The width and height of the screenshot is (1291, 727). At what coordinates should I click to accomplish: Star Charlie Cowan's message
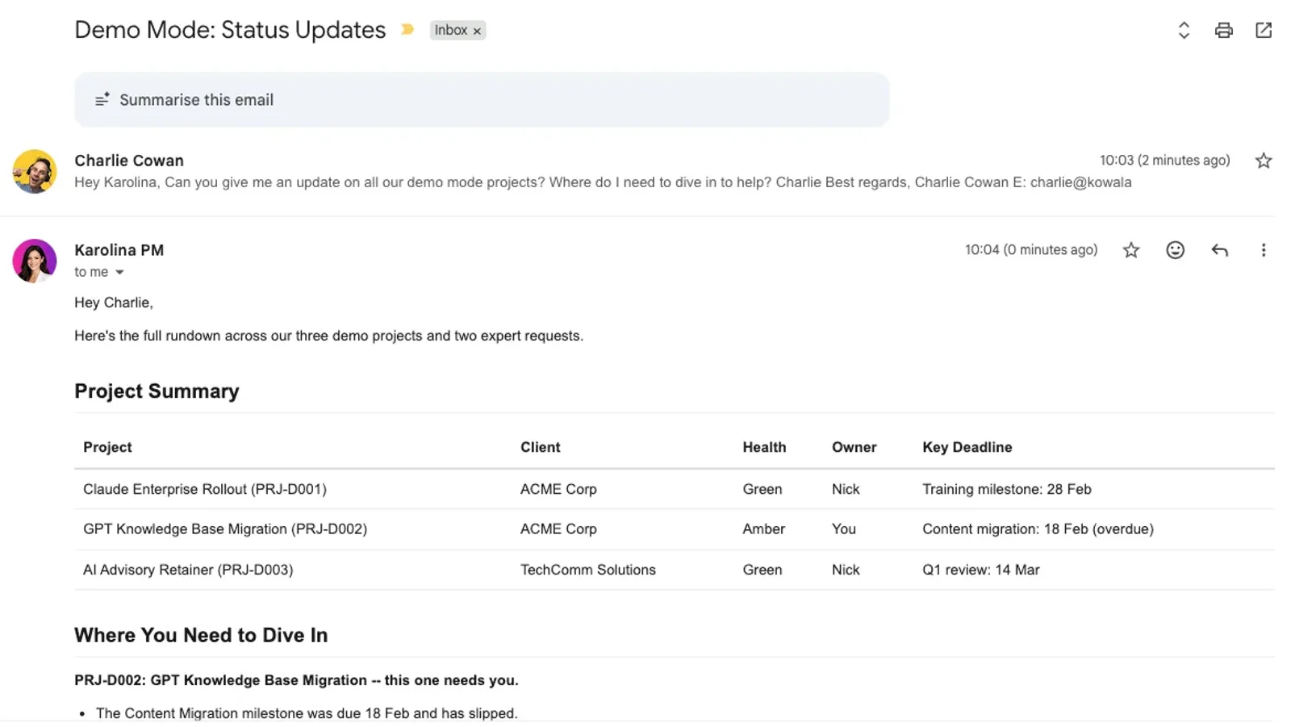click(x=1264, y=161)
